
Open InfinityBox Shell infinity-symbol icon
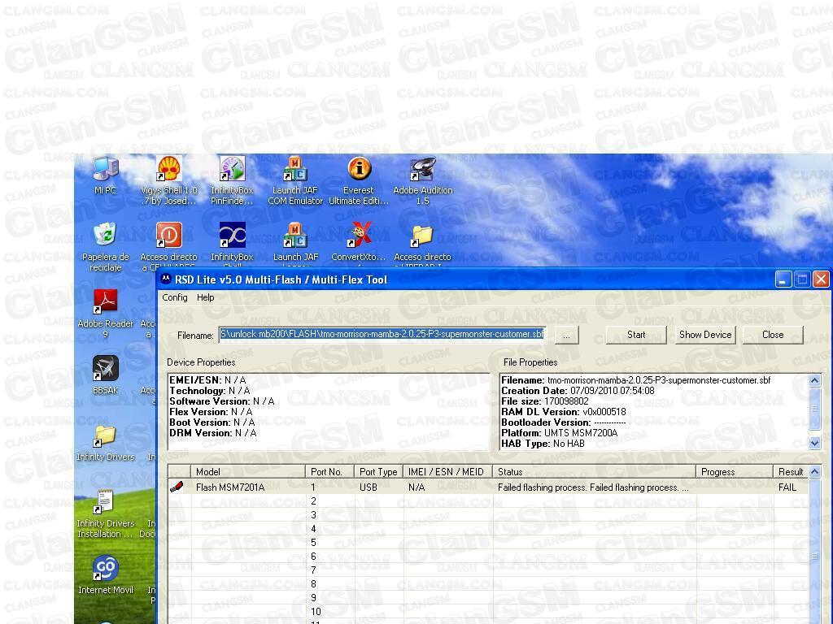pos(232,236)
